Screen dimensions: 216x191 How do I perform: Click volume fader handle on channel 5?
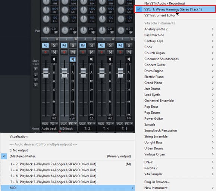pos(120,73)
